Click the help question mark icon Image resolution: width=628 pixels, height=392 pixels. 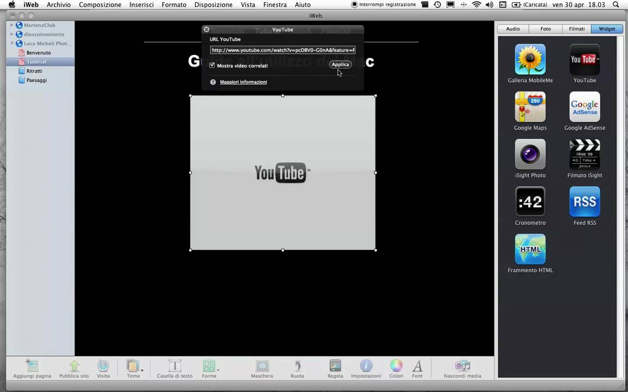[213, 82]
